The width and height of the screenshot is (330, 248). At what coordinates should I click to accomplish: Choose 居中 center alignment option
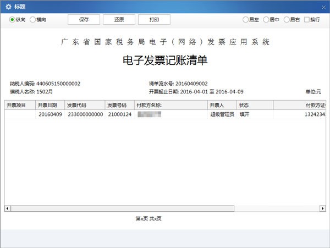(x=266, y=20)
